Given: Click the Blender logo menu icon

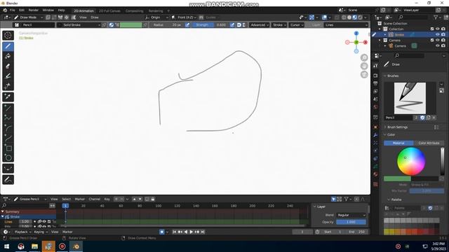Looking at the screenshot, I should coord(5,10).
